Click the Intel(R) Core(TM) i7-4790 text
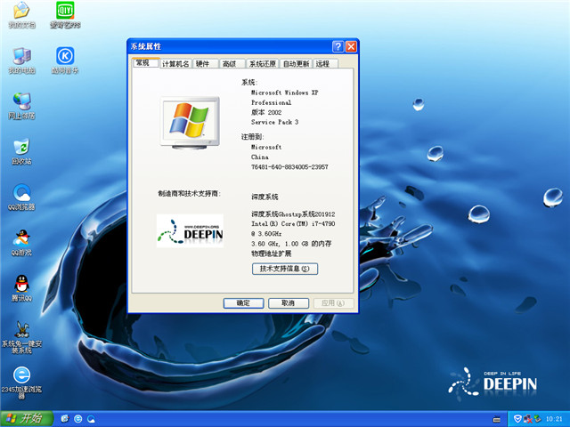The height and width of the screenshot is (427, 570). (293, 223)
